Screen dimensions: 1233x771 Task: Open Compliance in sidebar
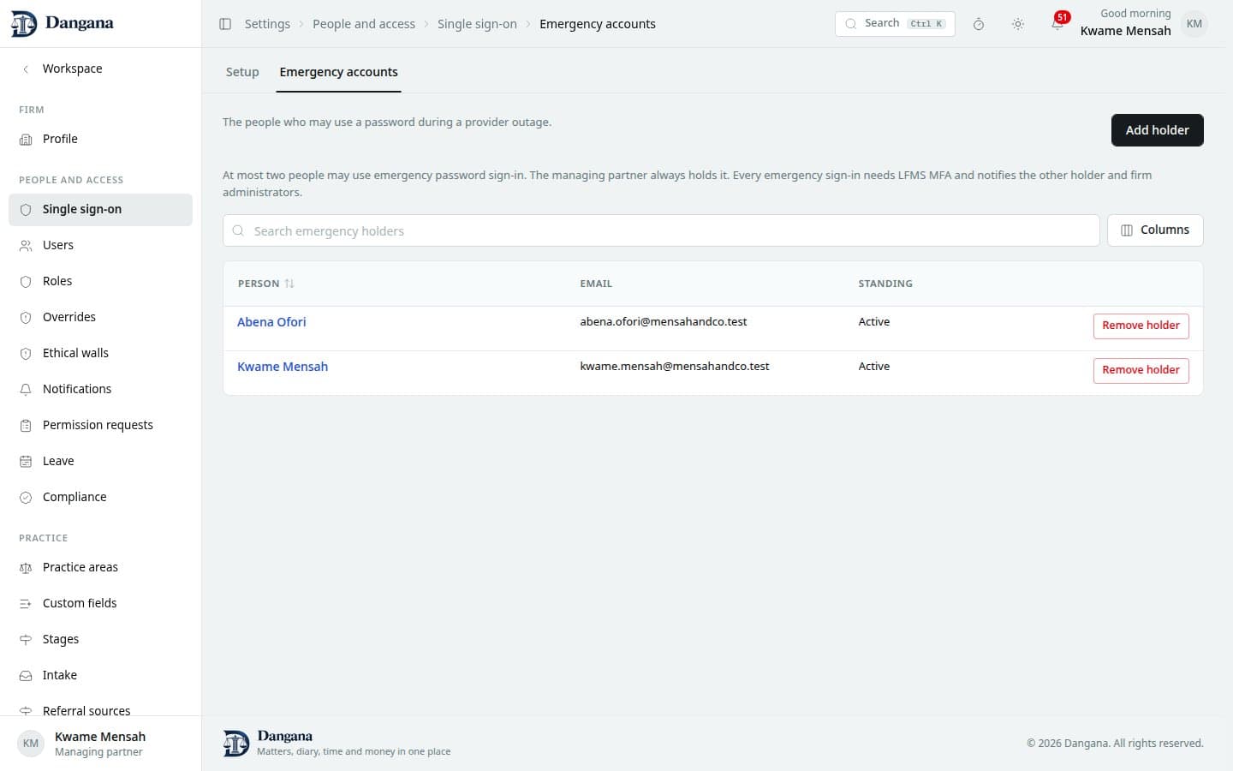pos(100,497)
